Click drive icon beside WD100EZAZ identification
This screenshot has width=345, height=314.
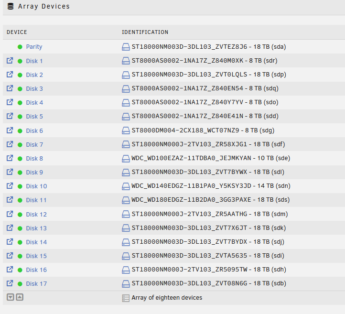pos(126,158)
